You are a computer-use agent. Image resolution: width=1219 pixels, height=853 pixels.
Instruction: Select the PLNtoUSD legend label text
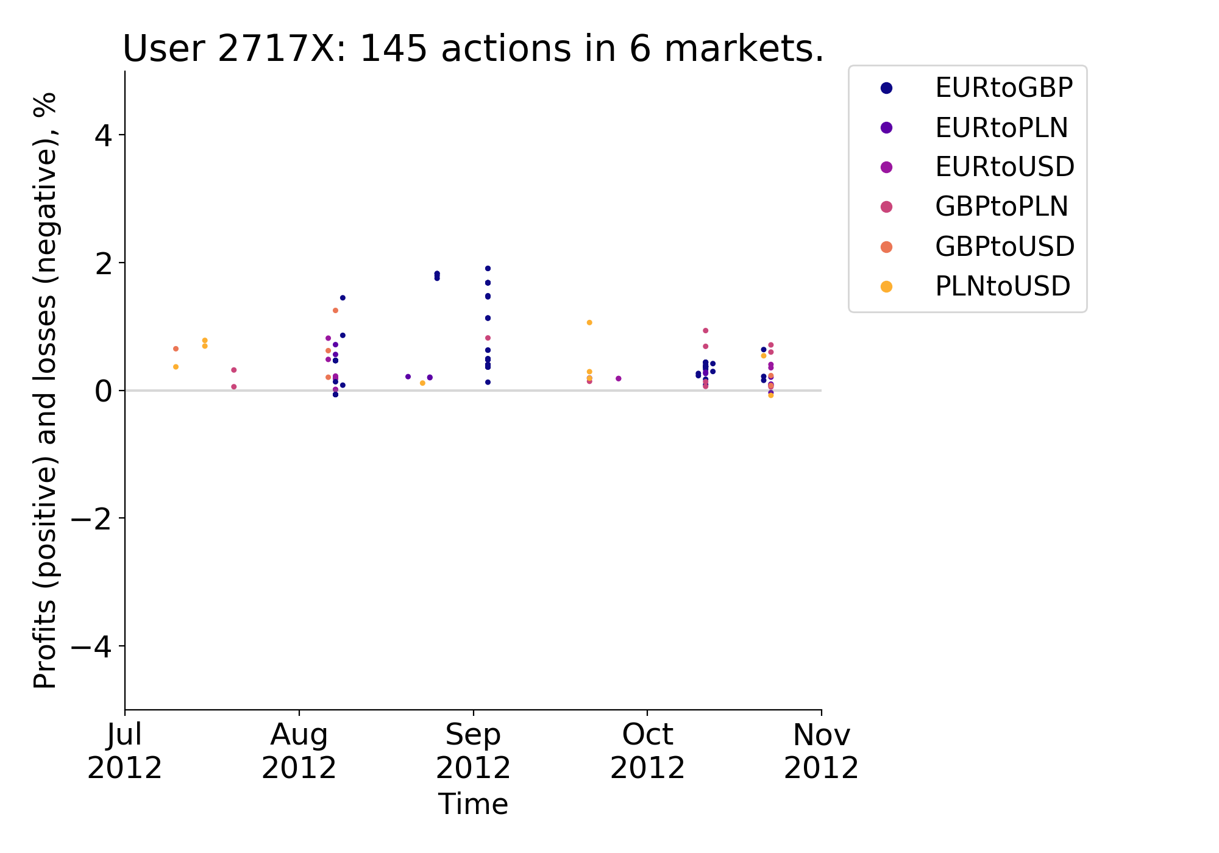point(1002,286)
